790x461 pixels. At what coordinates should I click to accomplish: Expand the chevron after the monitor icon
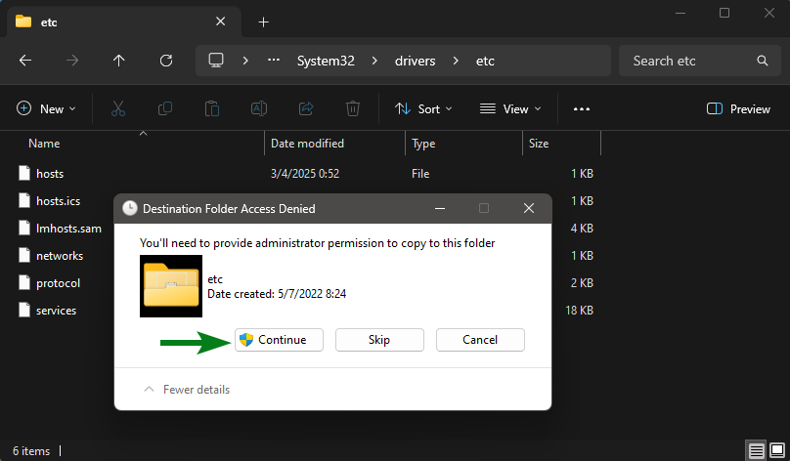click(x=245, y=61)
